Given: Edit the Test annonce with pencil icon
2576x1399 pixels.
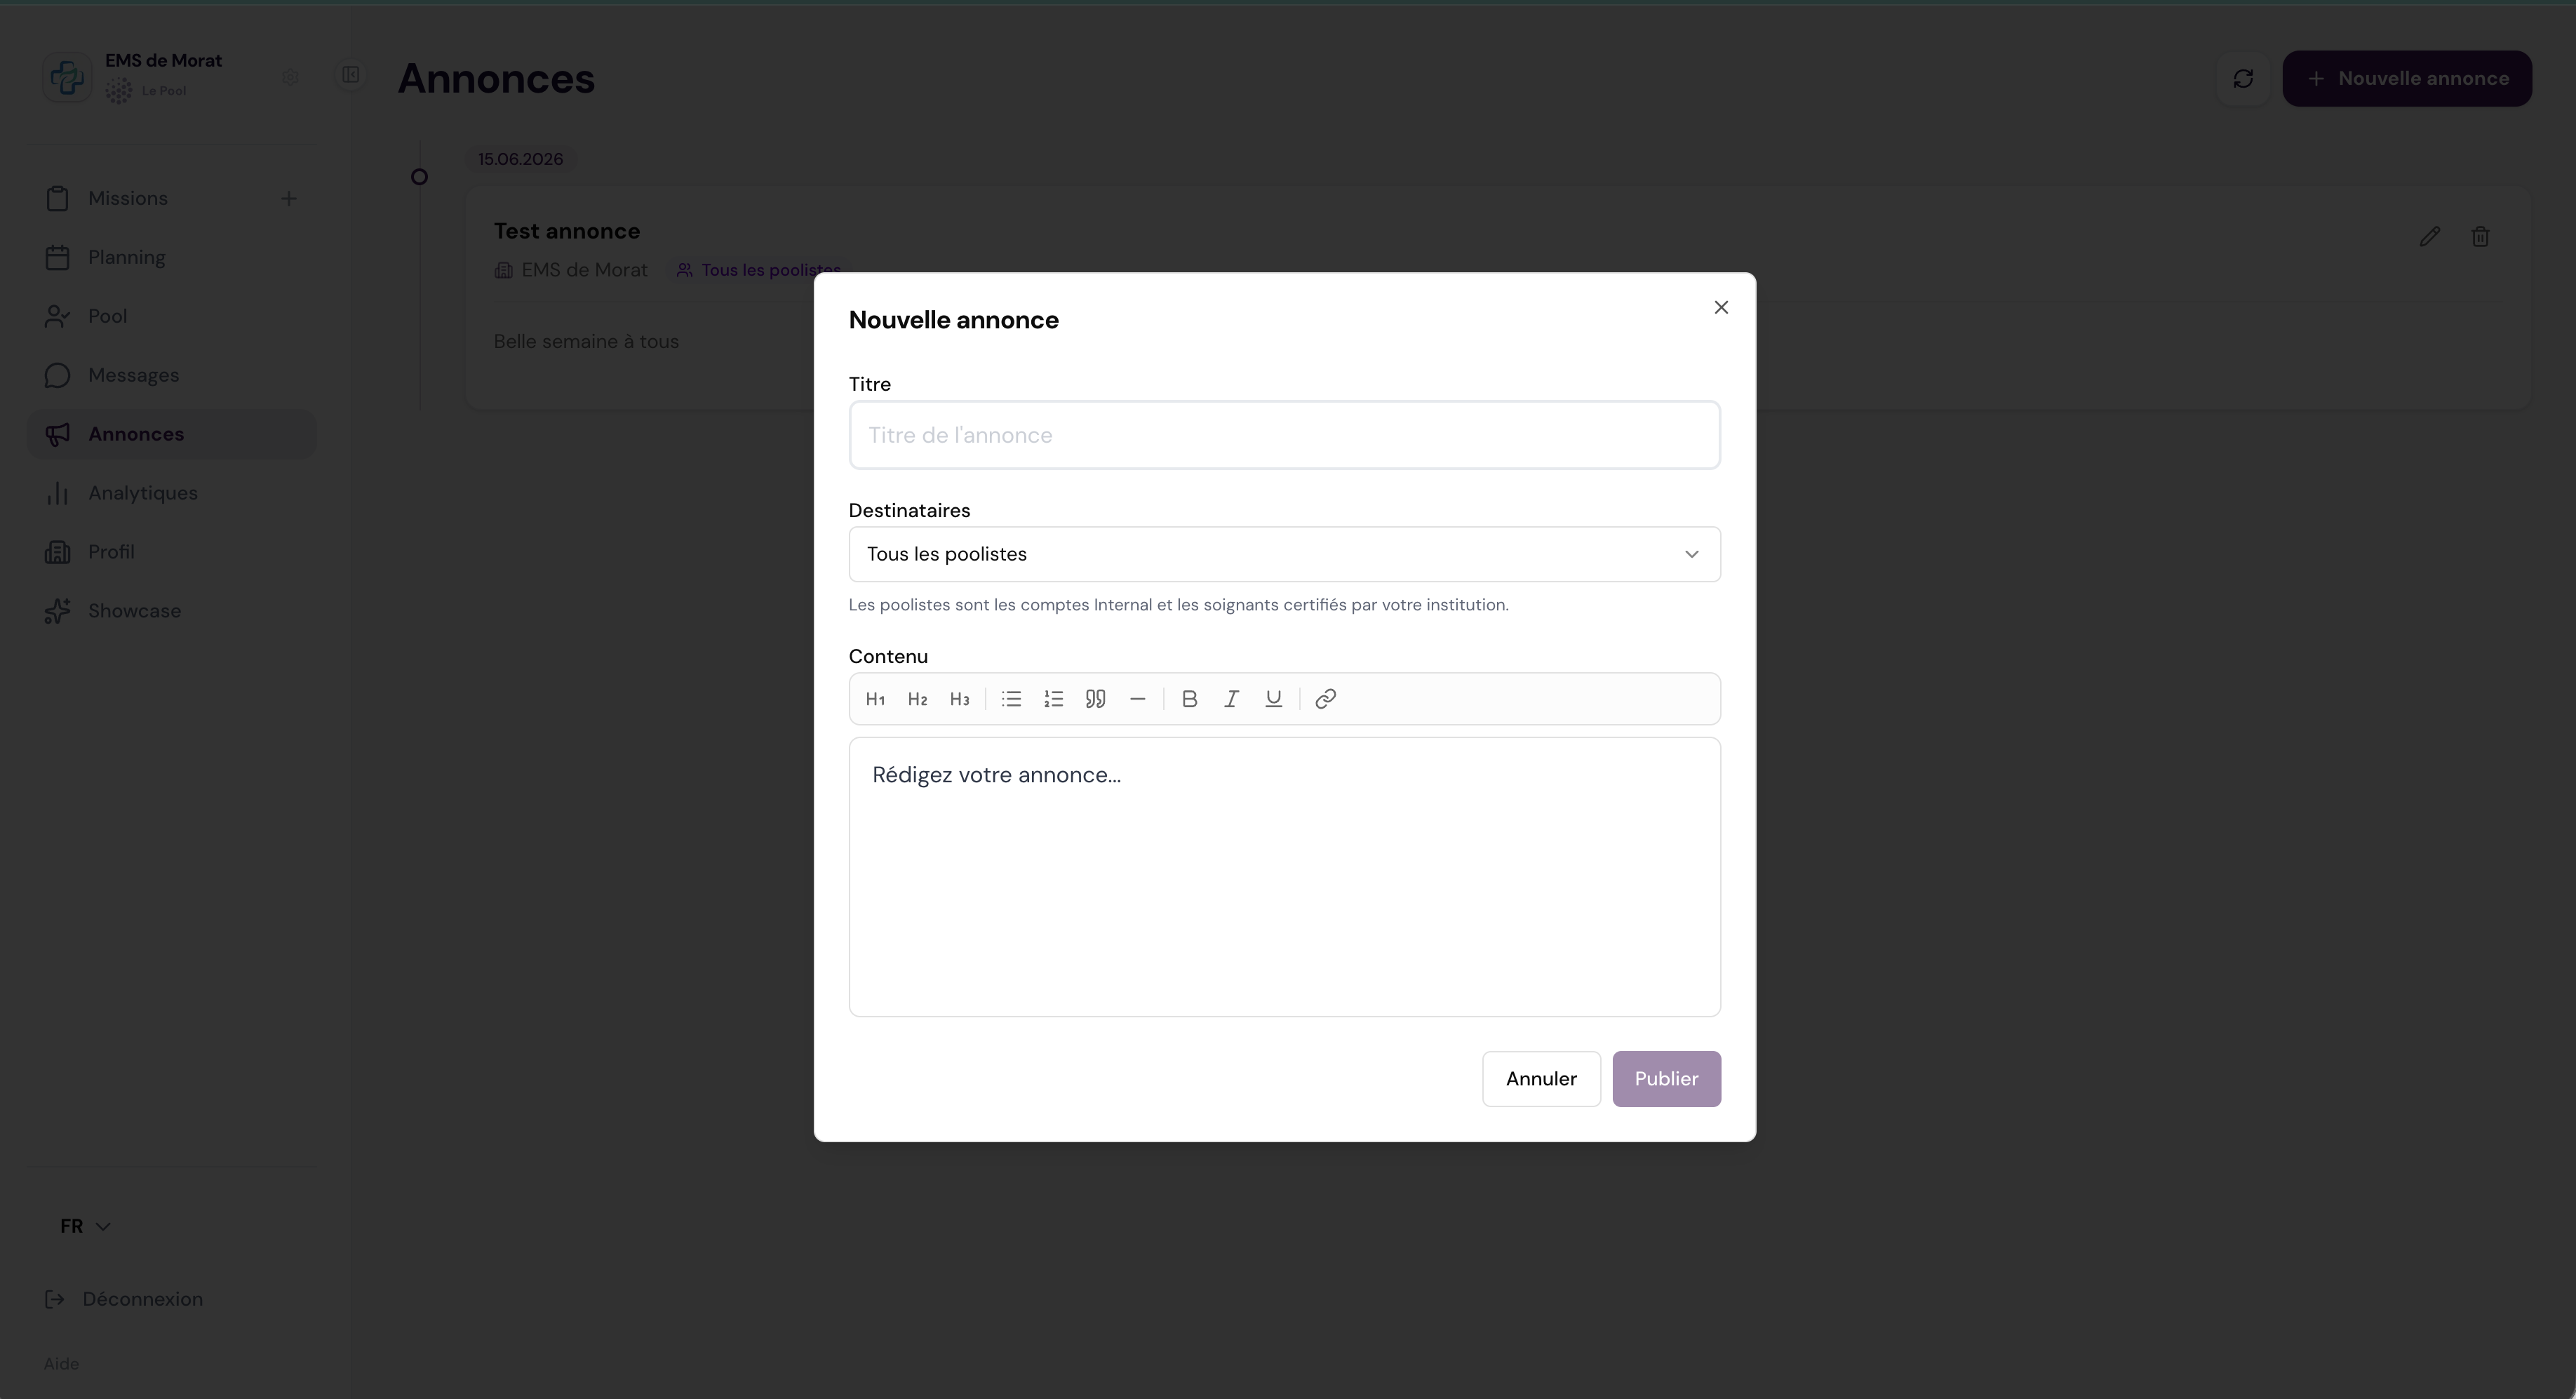Looking at the screenshot, I should (2430, 237).
